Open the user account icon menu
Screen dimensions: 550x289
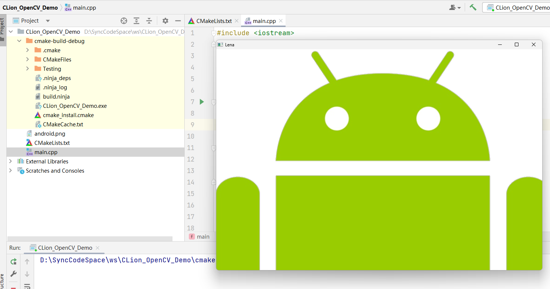(x=455, y=7)
